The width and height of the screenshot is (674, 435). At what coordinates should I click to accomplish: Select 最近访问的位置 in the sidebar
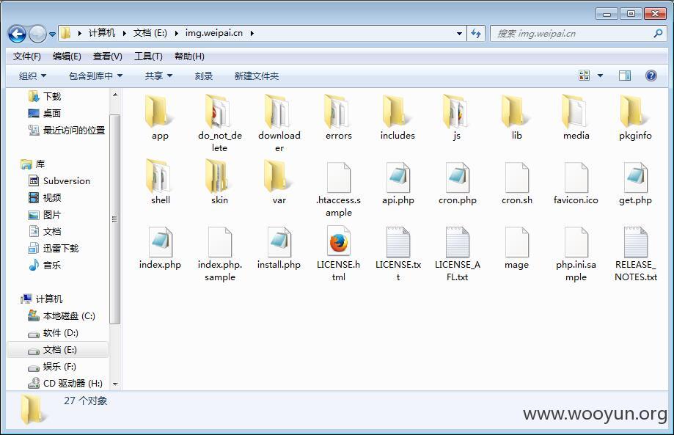(67, 130)
